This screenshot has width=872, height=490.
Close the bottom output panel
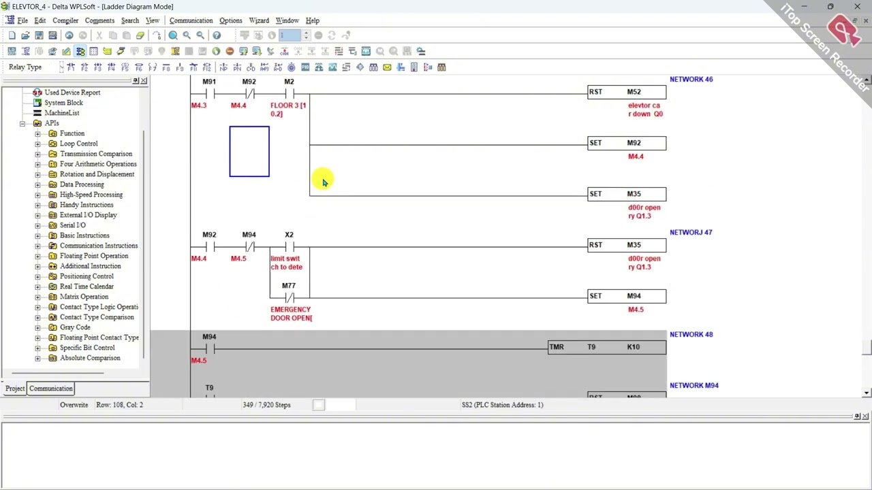click(865, 416)
